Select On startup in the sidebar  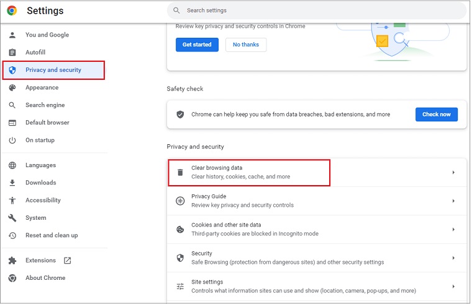coord(40,140)
